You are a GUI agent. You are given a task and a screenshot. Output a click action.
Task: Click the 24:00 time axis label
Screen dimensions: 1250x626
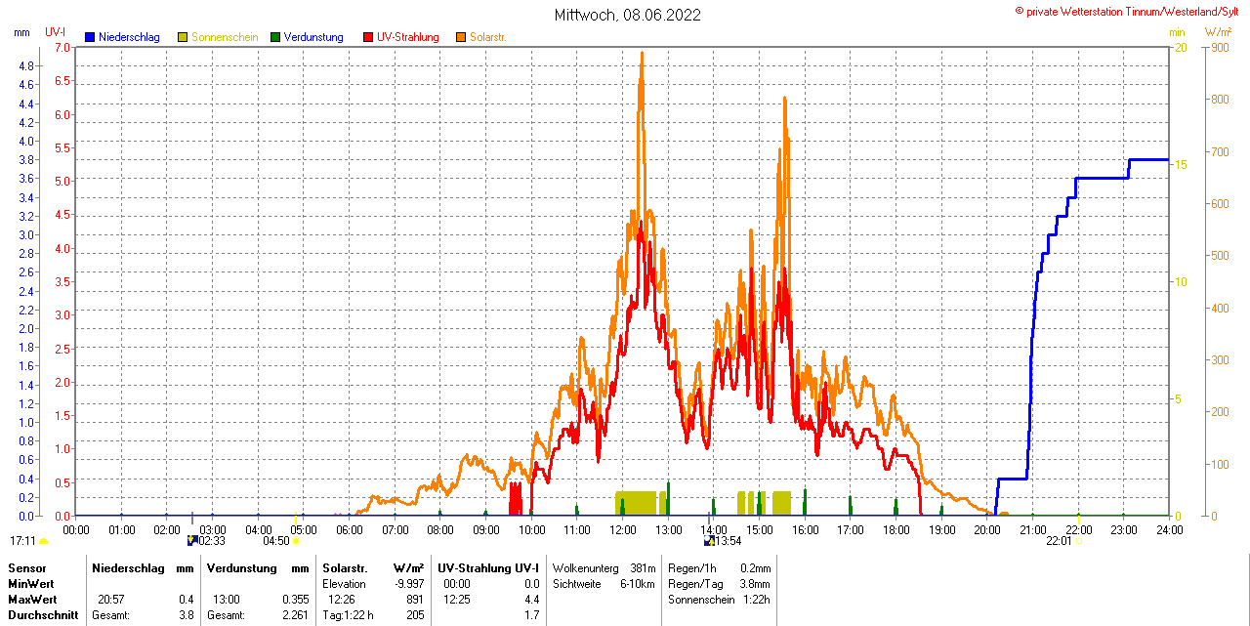[1169, 530]
